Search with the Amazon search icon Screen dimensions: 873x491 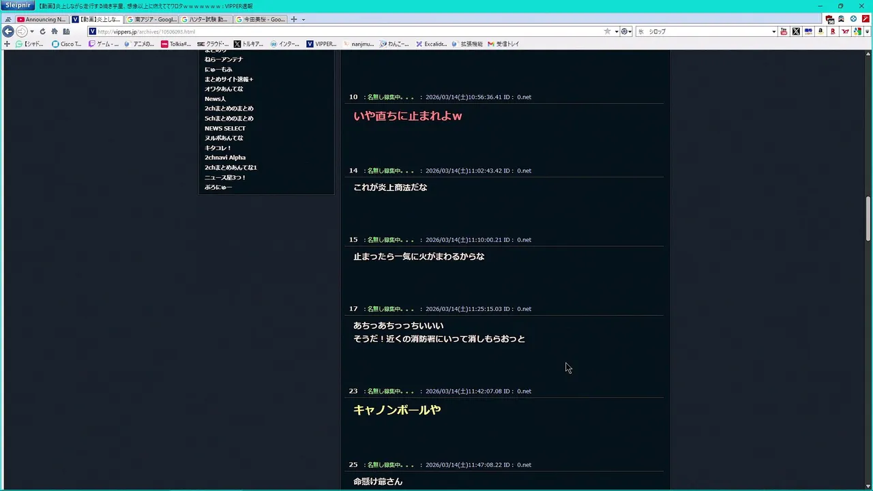820,31
